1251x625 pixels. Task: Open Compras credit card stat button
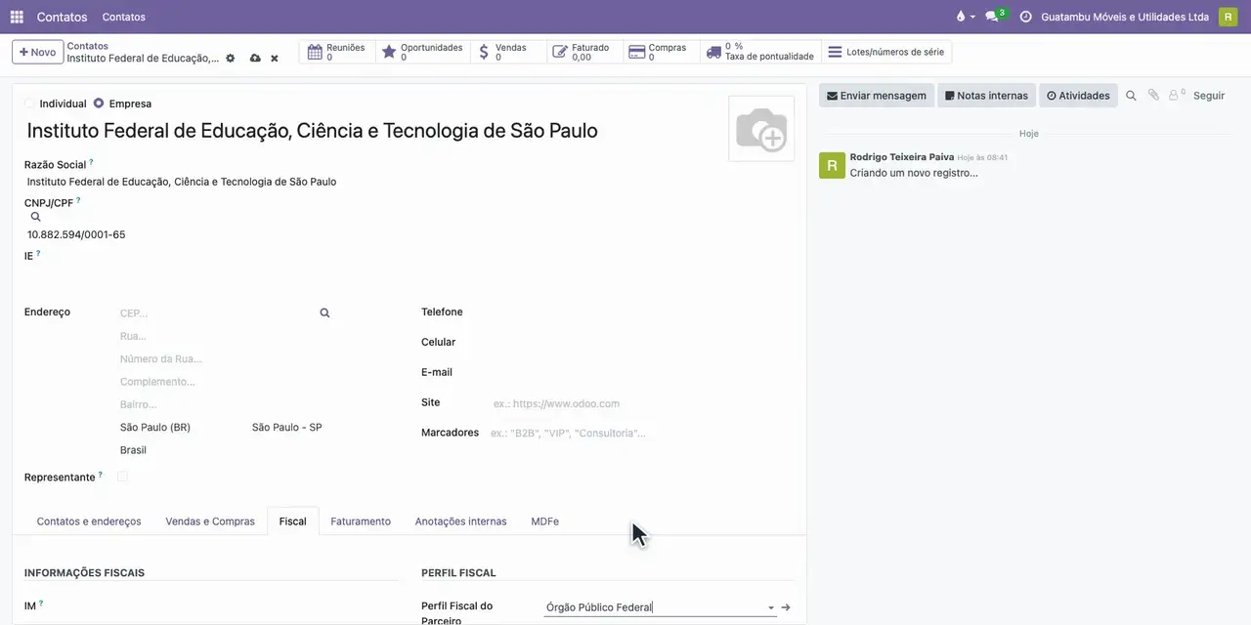pyautogui.click(x=661, y=52)
